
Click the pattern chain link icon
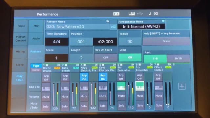click(x=114, y=27)
